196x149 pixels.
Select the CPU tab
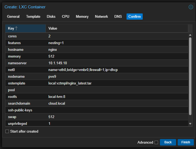point(65,16)
